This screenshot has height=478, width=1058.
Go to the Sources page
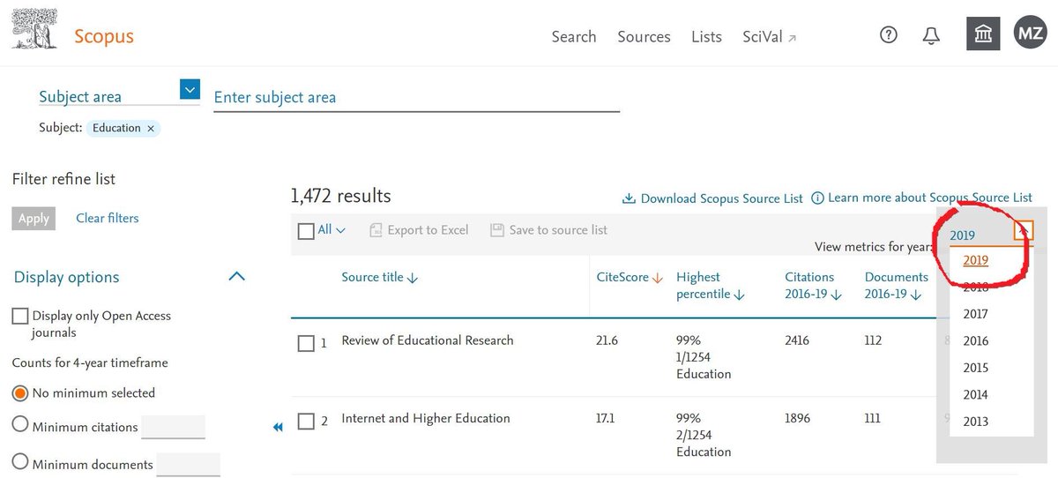tap(644, 36)
